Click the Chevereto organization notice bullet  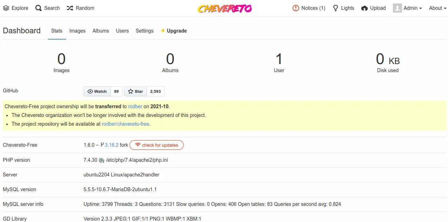pyautogui.click(x=109, y=115)
